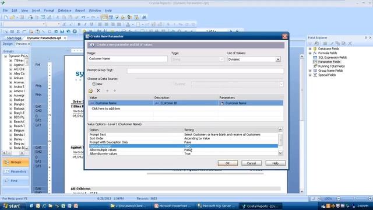Collapse the Dynamic Pa... root group node
Screen dimensions: 373x210
[x=5, y=56]
